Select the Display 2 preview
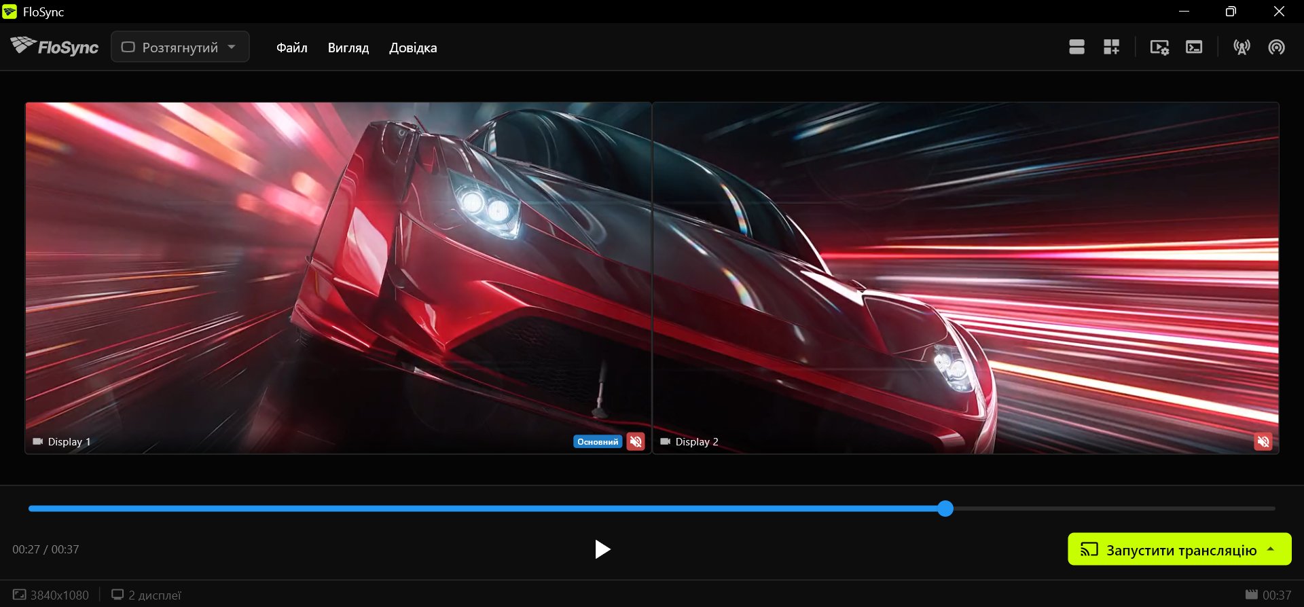 tap(966, 278)
